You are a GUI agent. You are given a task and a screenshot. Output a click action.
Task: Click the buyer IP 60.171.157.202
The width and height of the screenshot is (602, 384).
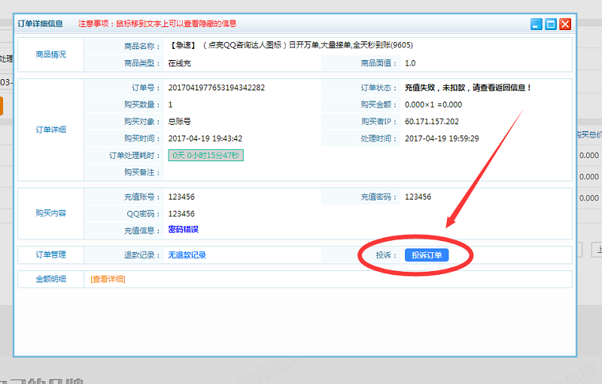pos(431,121)
